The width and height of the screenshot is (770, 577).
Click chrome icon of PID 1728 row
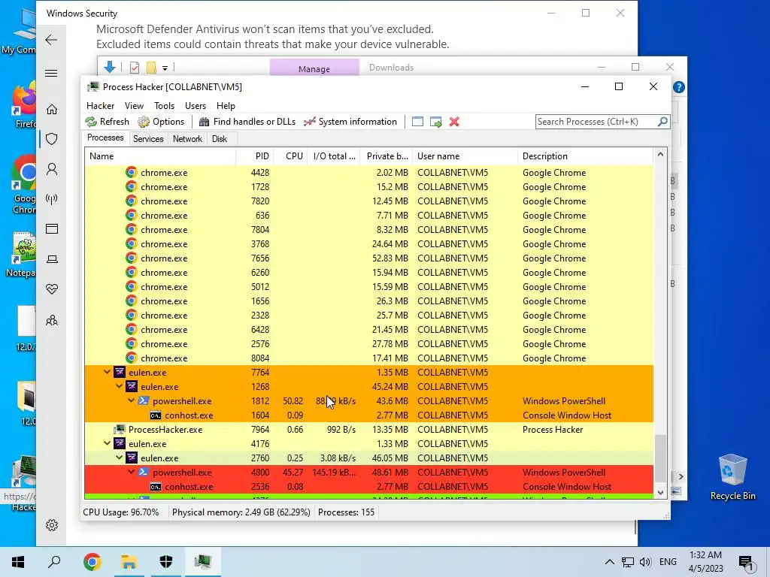(x=131, y=187)
